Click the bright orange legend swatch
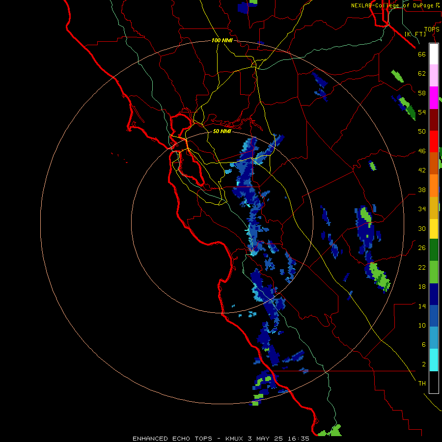 [434, 185]
